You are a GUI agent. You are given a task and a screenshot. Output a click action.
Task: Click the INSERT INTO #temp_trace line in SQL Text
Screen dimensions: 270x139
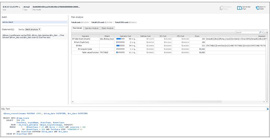(x=16, y=118)
